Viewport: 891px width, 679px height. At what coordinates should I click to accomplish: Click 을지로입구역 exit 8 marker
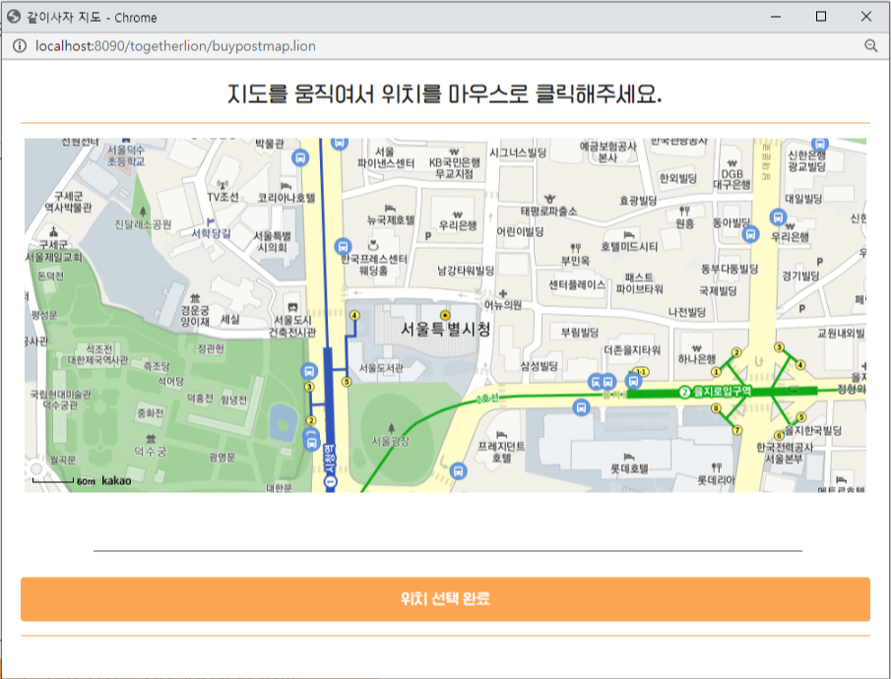pos(716,408)
